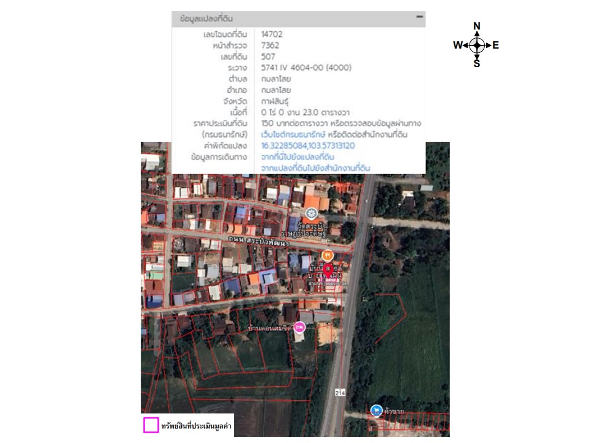This screenshot has width=590, height=443.
Task: Click the magenta legend square swatch
Action: click(x=151, y=425)
